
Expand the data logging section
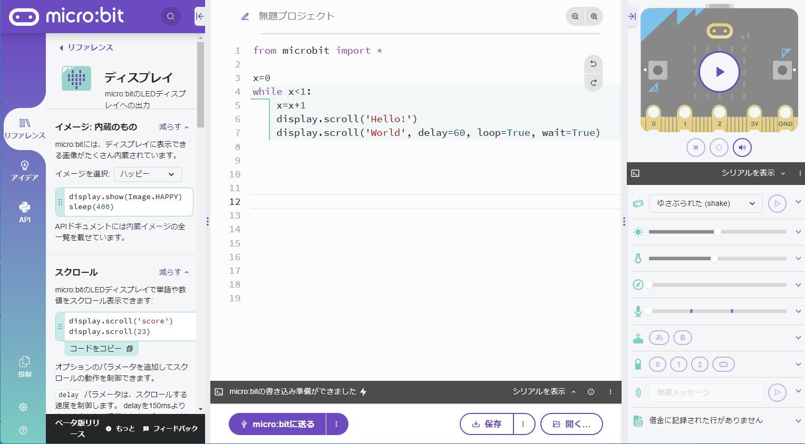coord(798,420)
